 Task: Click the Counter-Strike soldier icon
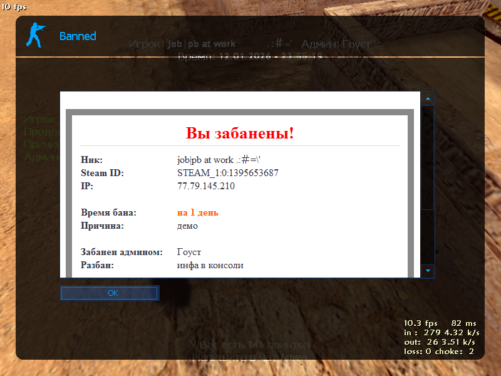tap(36, 35)
